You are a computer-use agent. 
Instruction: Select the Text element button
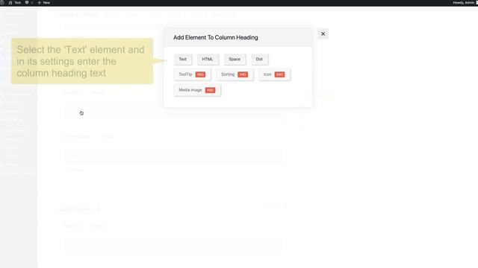[183, 60]
